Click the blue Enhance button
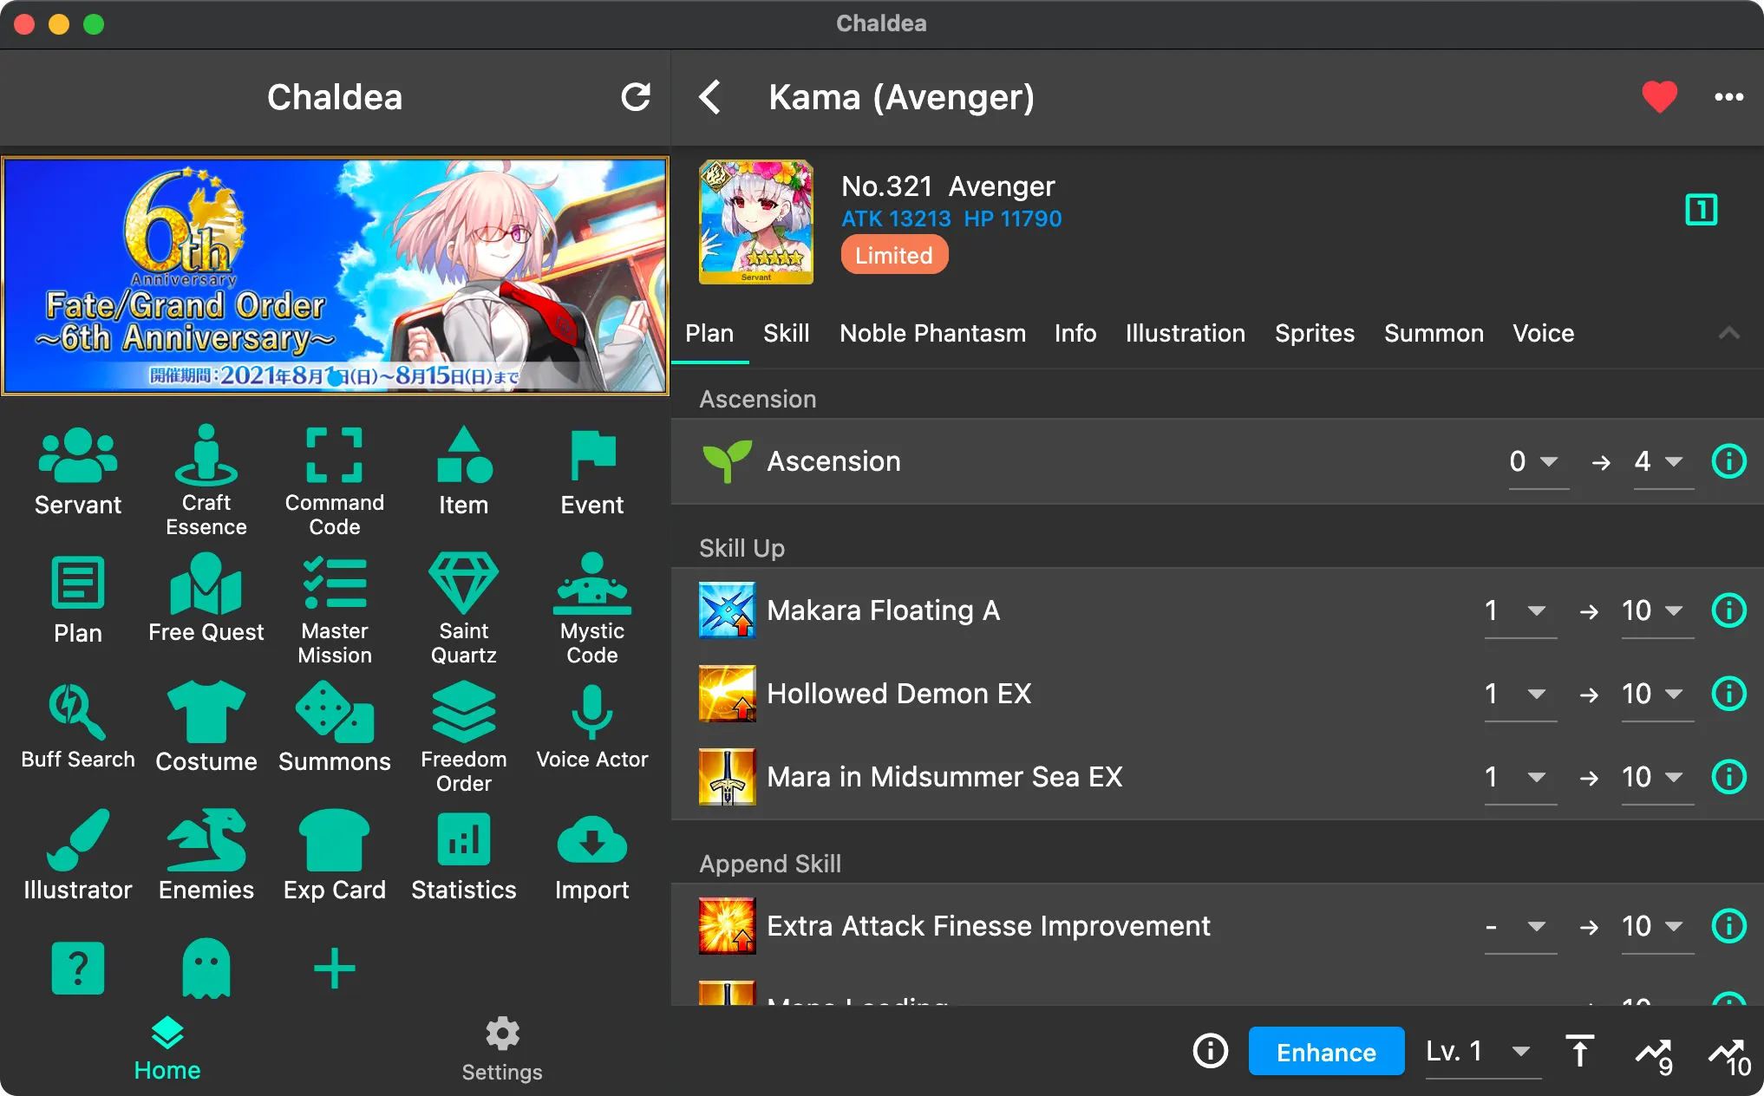The image size is (1764, 1096). click(1325, 1052)
